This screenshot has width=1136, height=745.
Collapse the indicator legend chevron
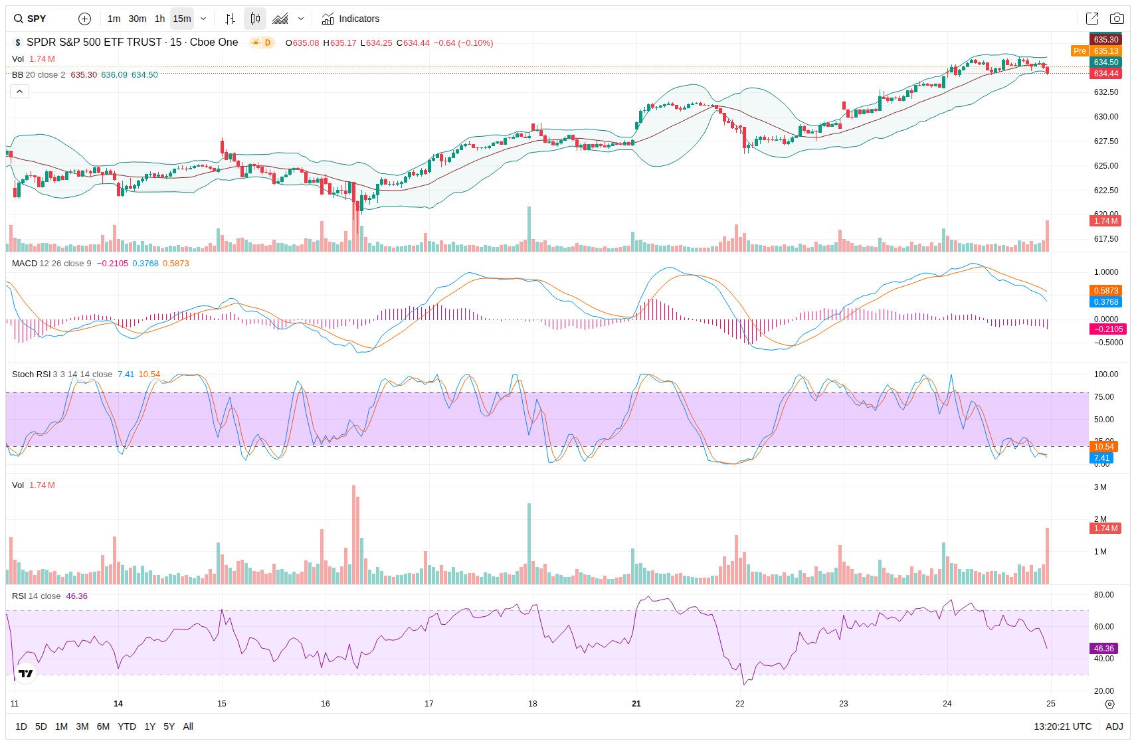click(19, 91)
